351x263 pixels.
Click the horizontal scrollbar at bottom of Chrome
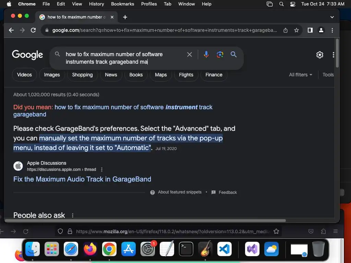145,221
